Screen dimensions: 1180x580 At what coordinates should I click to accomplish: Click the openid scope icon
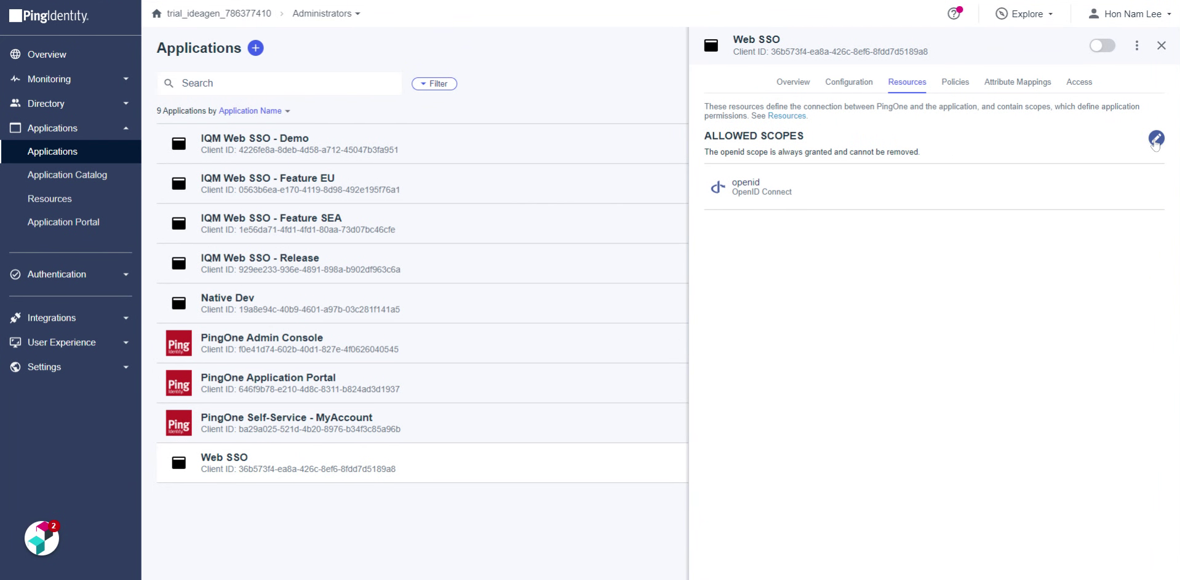point(717,187)
